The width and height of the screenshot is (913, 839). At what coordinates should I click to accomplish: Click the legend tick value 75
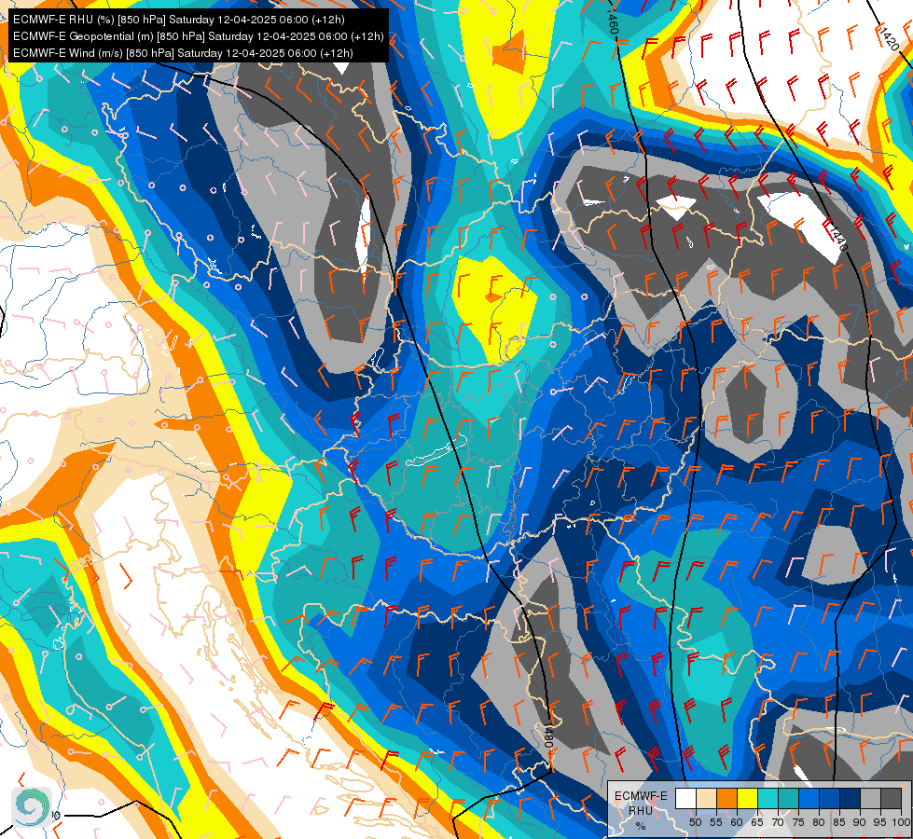[798, 822]
